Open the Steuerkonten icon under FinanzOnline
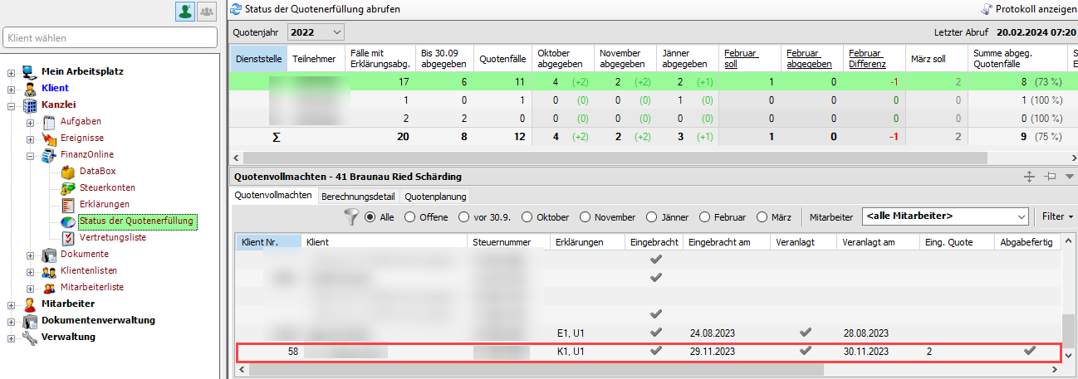 click(x=68, y=188)
